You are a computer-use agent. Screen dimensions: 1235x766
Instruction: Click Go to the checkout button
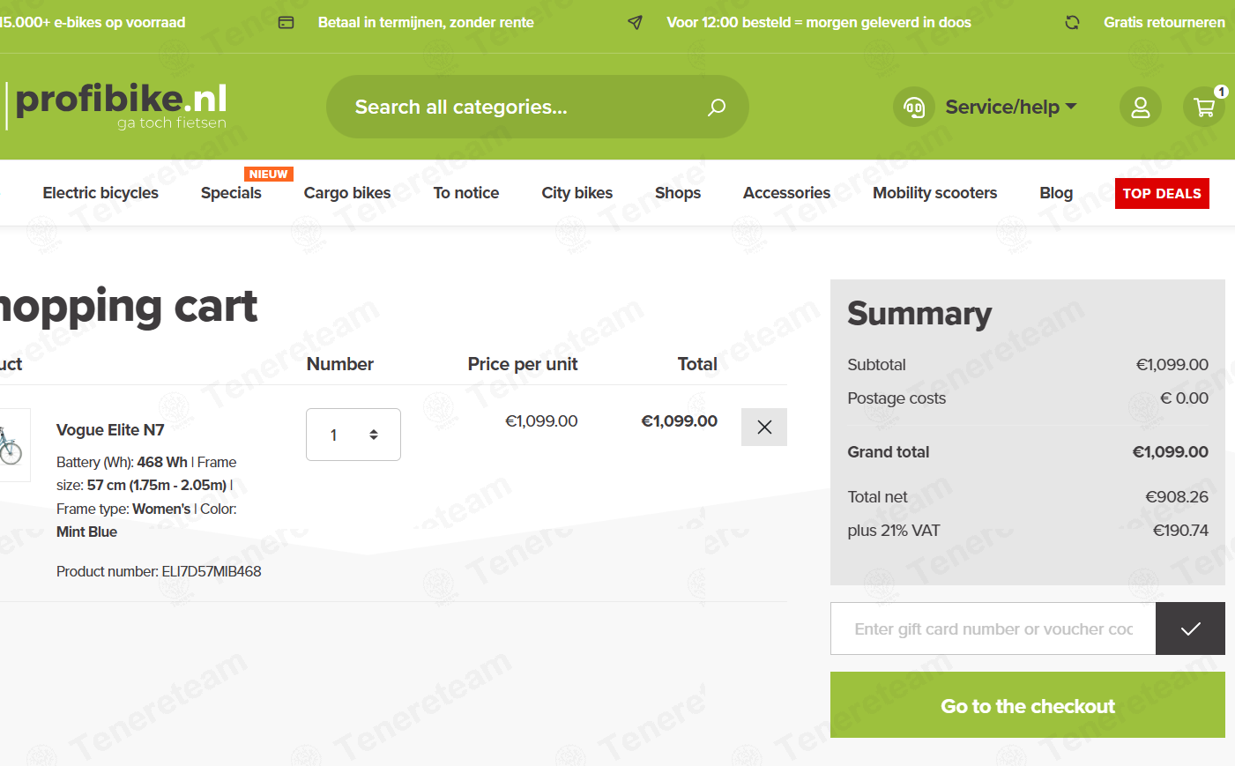pos(1028,705)
